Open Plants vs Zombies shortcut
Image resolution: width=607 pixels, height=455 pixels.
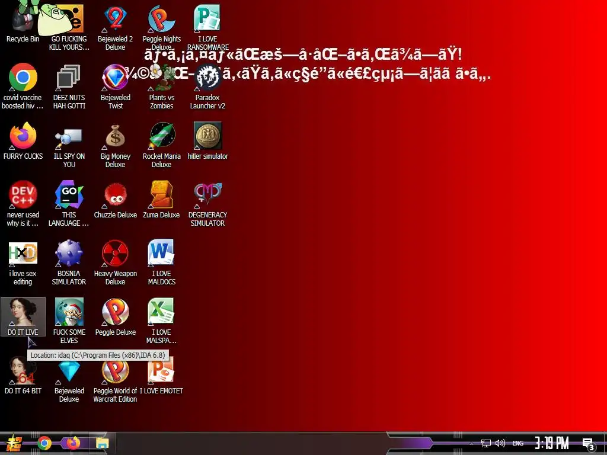pos(161,86)
